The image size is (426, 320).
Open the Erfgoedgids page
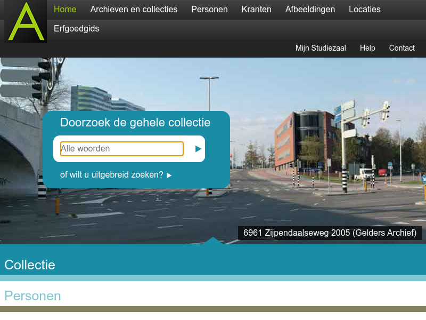[x=76, y=29]
